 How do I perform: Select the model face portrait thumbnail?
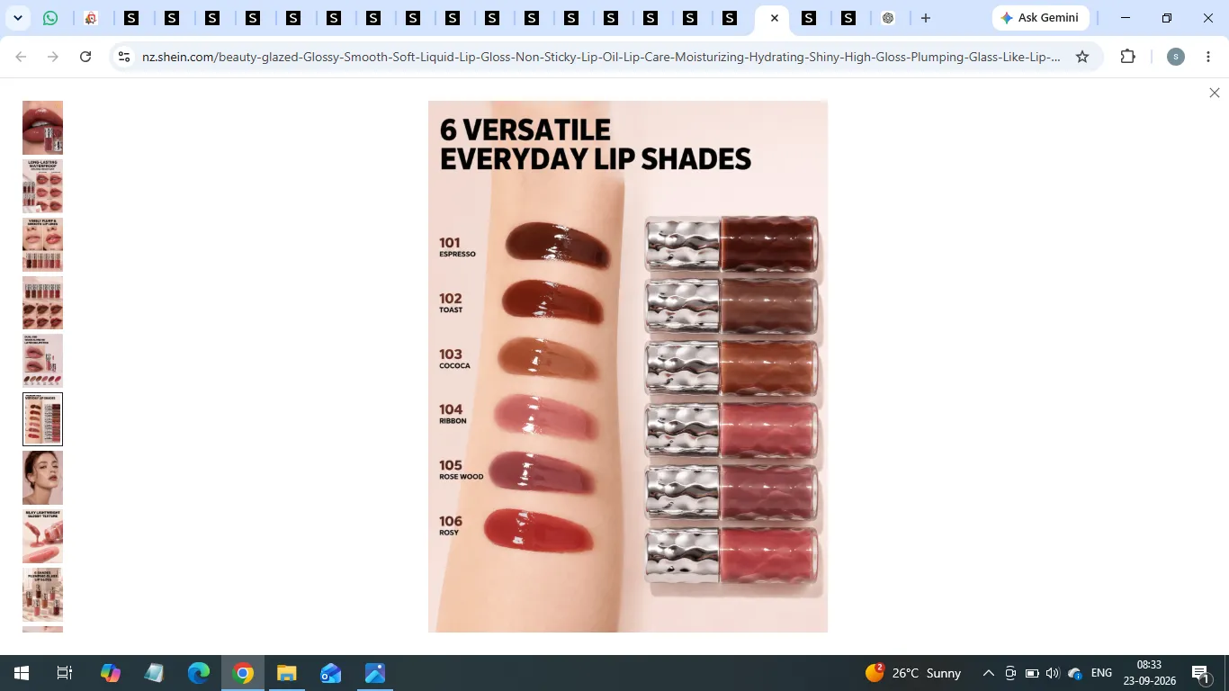42,478
